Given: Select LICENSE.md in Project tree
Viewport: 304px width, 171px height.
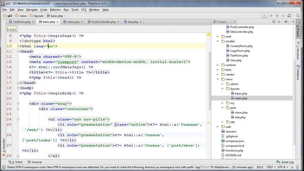Looking at the screenshot, I should [x=233, y=155].
